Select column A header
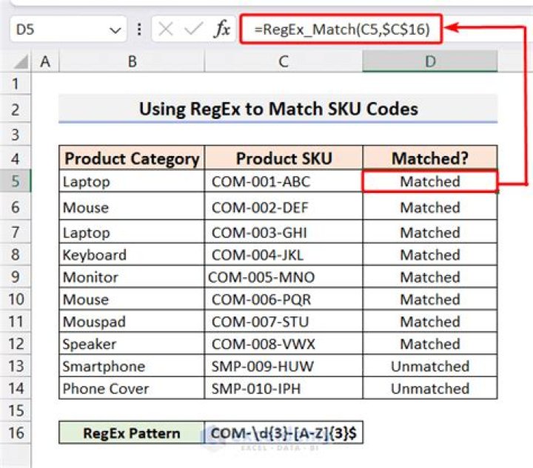This screenshot has width=533, height=468. 45,62
